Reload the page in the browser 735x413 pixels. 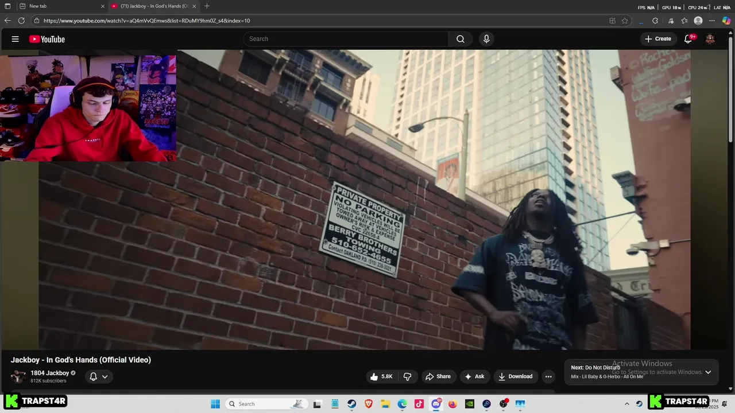point(21,21)
